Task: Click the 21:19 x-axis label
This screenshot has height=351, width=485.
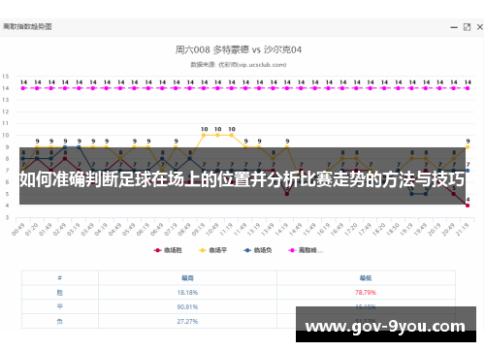Action: tap(463, 229)
